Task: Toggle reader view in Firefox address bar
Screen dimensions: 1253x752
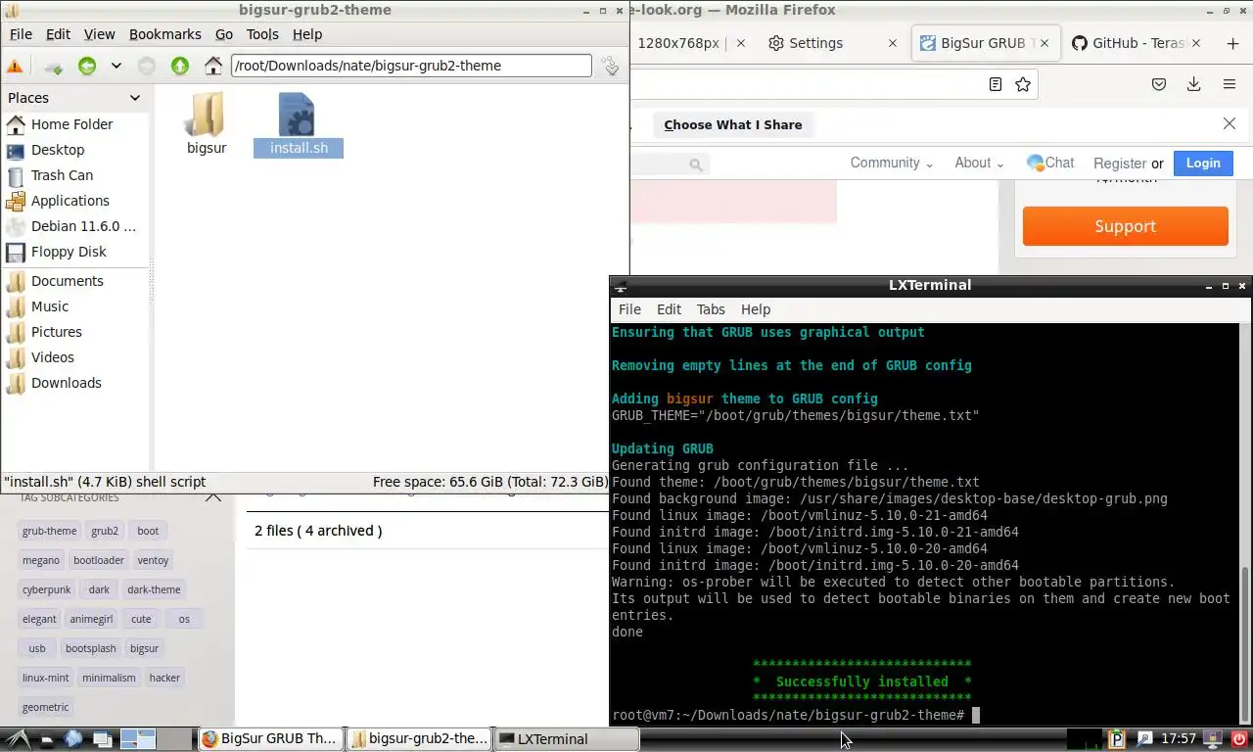Action: (x=996, y=84)
